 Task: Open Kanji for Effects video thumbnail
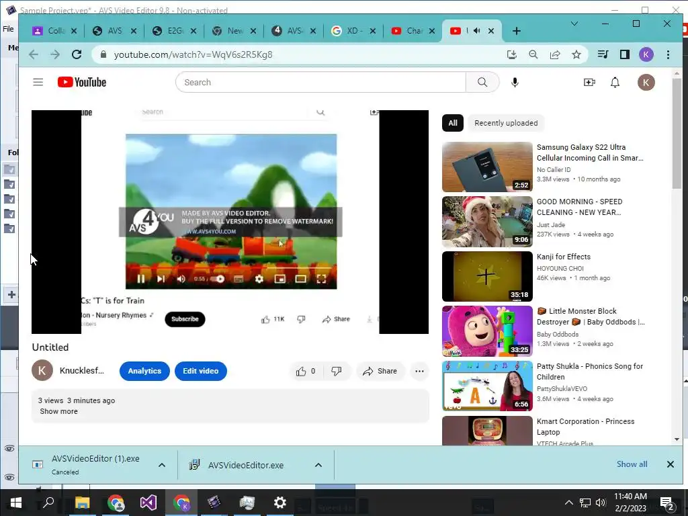click(487, 276)
